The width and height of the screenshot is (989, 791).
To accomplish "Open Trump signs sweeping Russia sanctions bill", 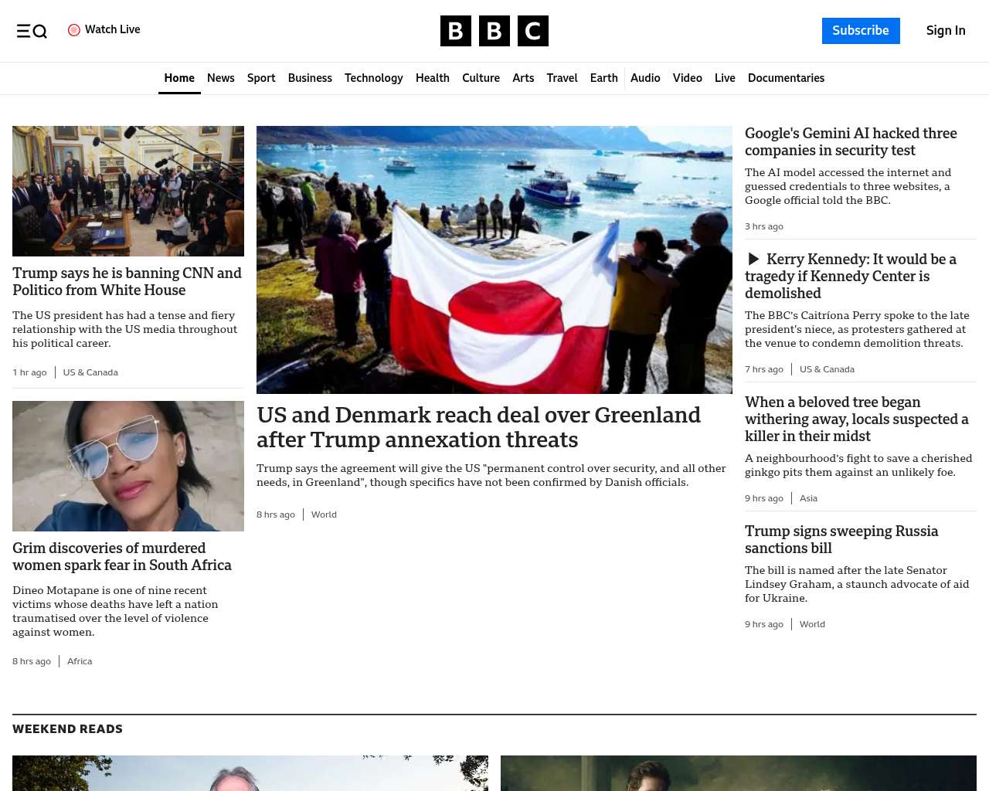I will [x=841, y=539].
